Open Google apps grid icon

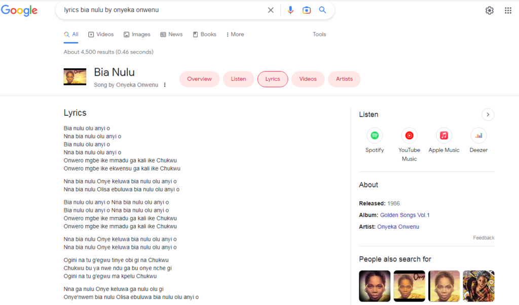[508, 11]
